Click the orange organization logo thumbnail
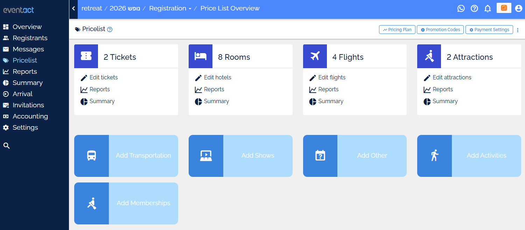The image size is (525, 230). pos(504,8)
